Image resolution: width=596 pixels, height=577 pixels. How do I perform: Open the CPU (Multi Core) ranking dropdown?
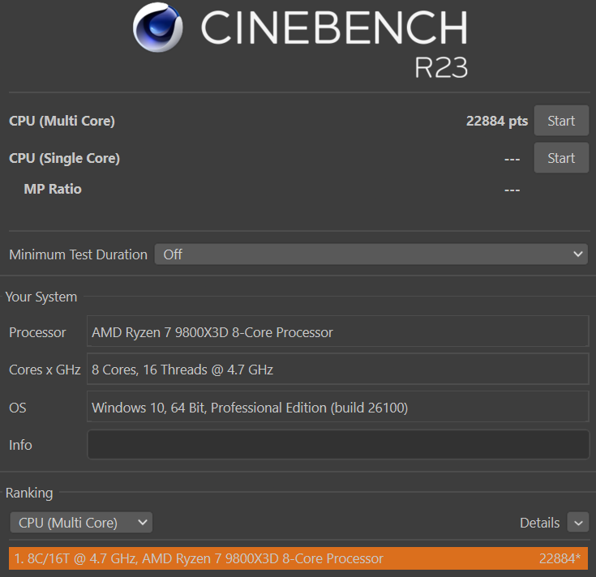tap(81, 523)
